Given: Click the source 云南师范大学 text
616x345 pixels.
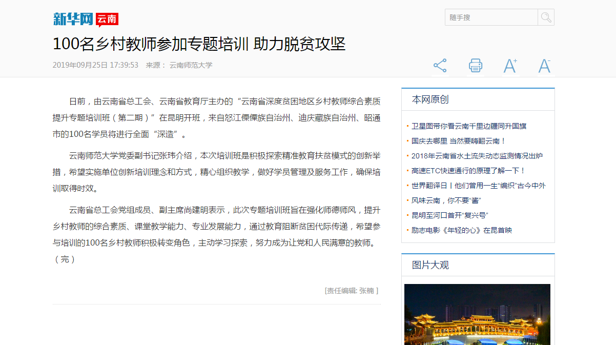Looking at the screenshot, I should (191, 65).
